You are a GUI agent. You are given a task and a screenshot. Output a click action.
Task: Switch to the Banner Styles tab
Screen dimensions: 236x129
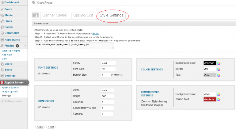click(55, 15)
